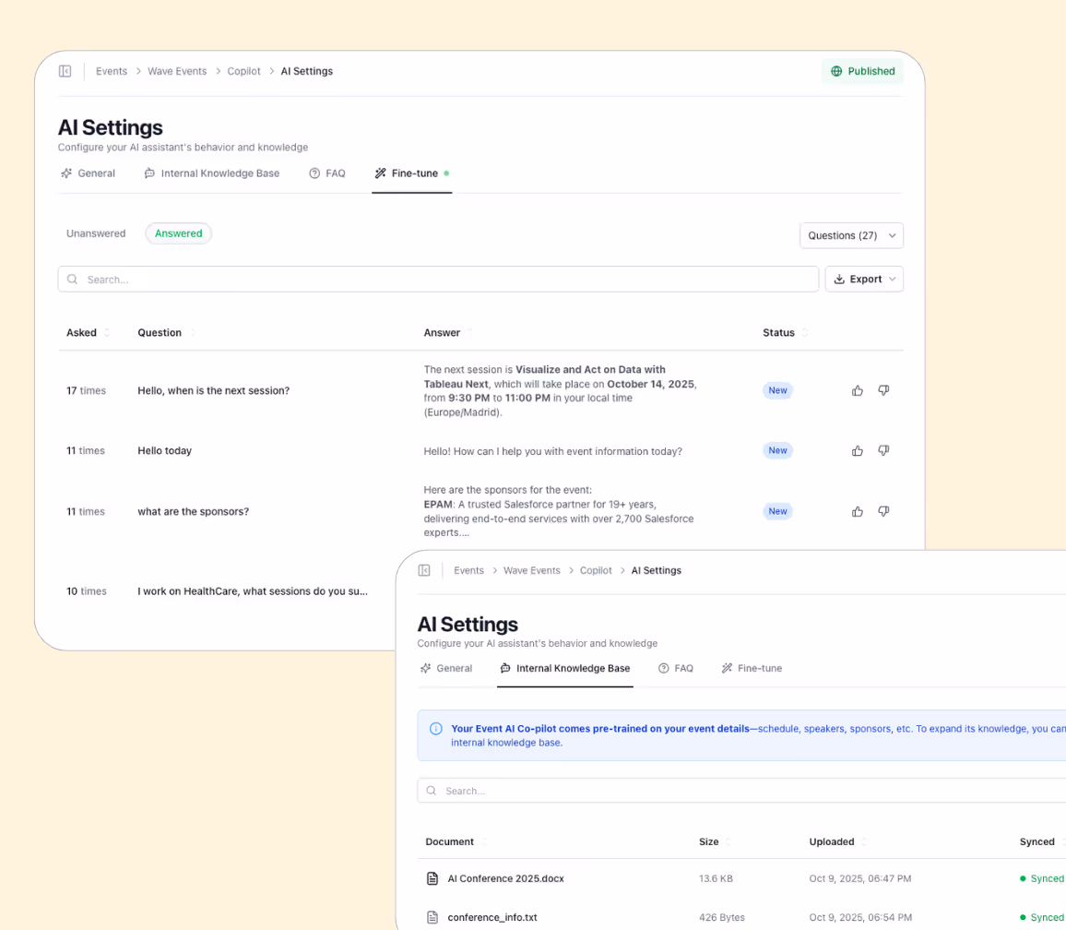The image size is (1066, 930).
Task: Select Internal Knowledge Base tab in lower window
Action: 565,668
